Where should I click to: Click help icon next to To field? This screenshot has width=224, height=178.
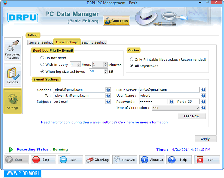(108, 96)
